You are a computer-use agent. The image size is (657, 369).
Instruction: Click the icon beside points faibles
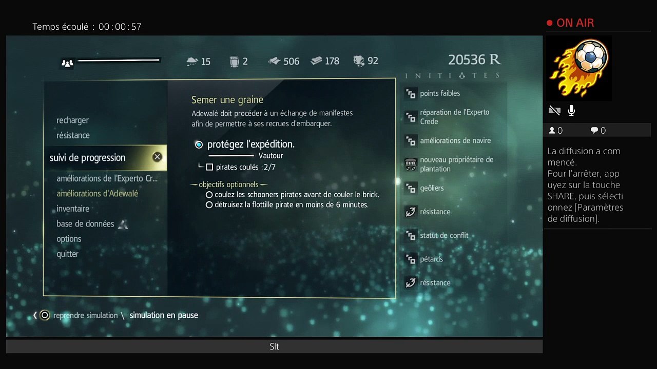click(x=410, y=93)
